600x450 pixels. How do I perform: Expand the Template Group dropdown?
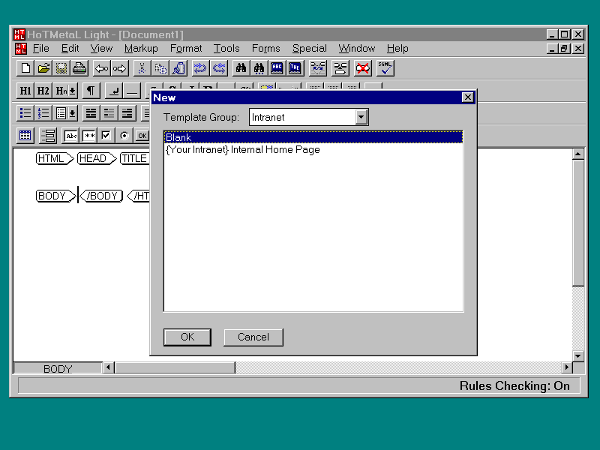pyautogui.click(x=361, y=117)
